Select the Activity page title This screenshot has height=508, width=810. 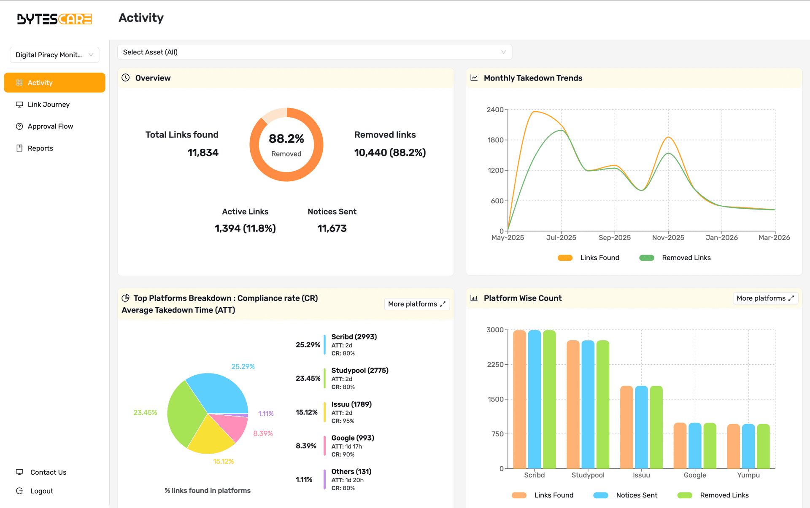coord(141,18)
